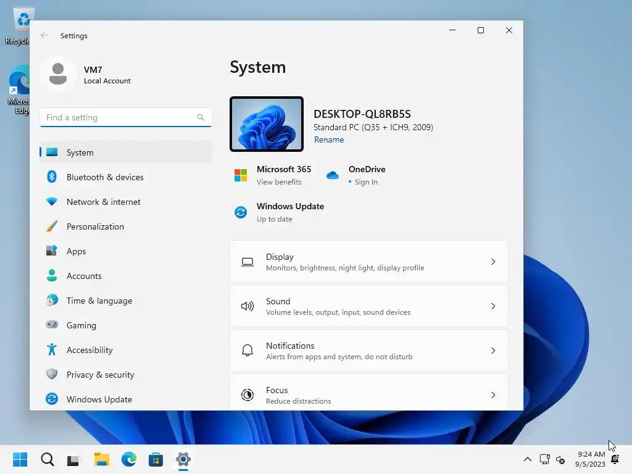Open the Sound settings card

coord(369,306)
